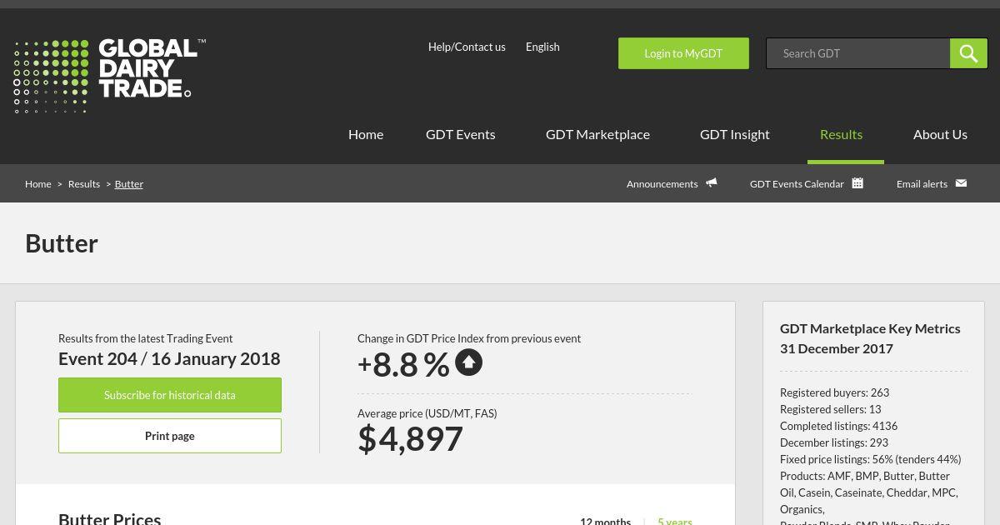Screen dimensions: 1000x525
Task: Go to Results breadcrumb link
Action: coord(84,183)
